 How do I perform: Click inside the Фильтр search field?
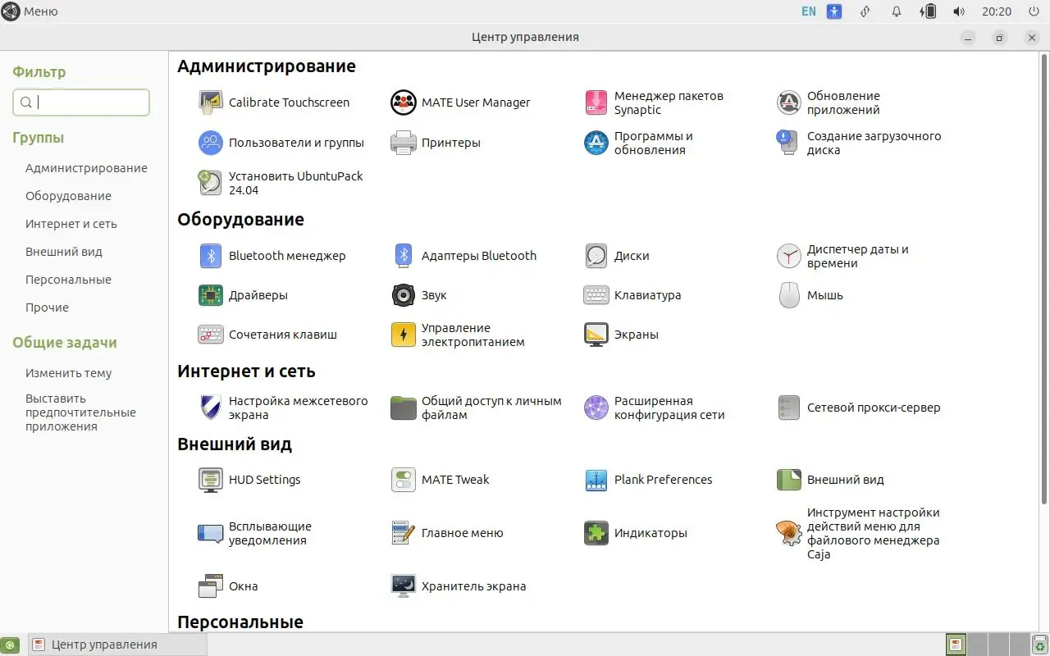click(80, 102)
